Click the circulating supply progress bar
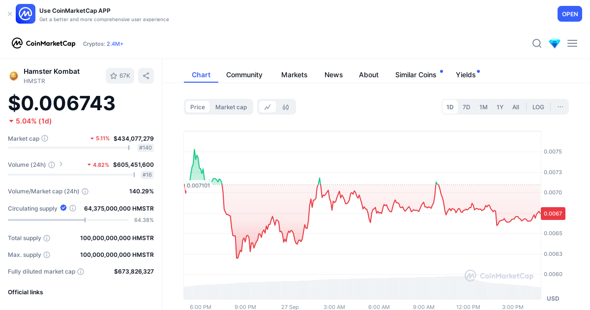This screenshot has height=310, width=590. coord(68,220)
